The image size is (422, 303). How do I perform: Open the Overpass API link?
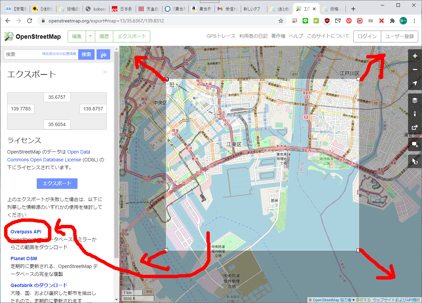click(26, 232)
